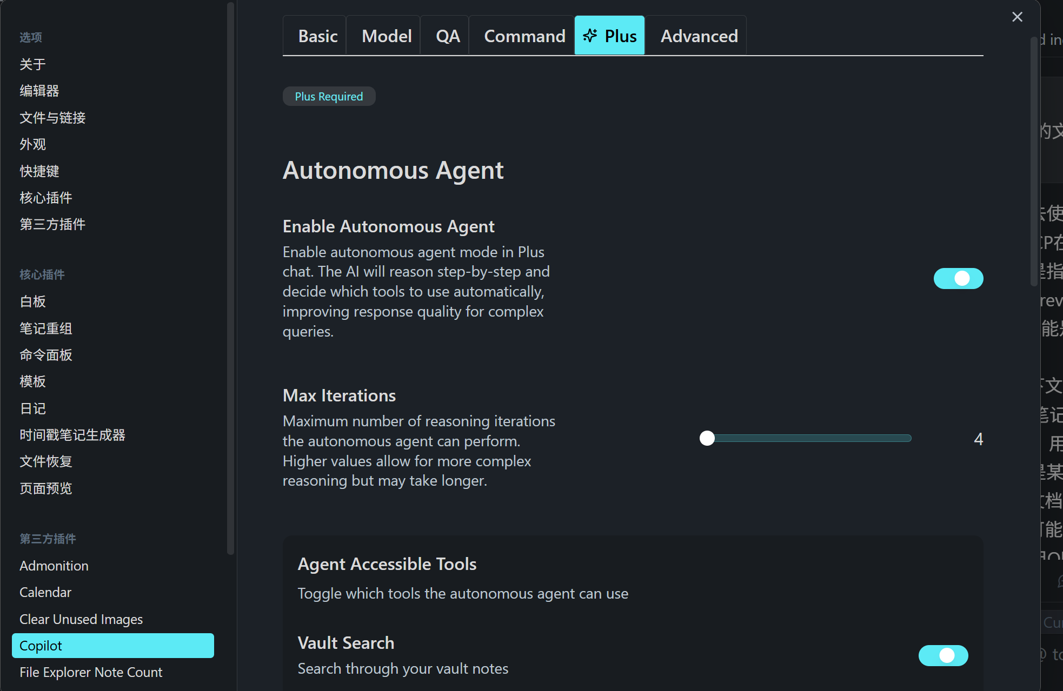Click the sparkle icon on Plus tab
The height and width of the screenshot is (691, 1063).
click(590, 36)
